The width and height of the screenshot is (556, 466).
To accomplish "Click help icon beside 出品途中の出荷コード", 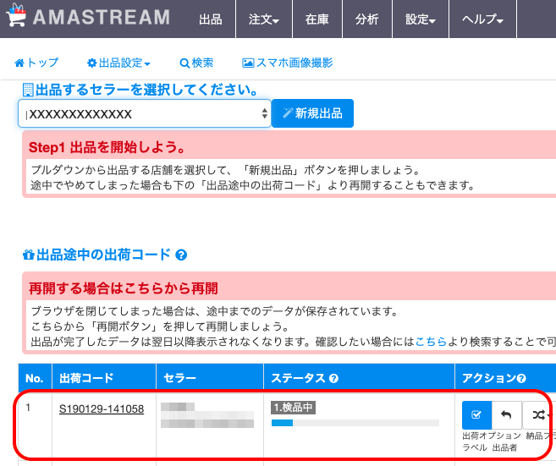I will pyautogui.click(x=181, y=255).
